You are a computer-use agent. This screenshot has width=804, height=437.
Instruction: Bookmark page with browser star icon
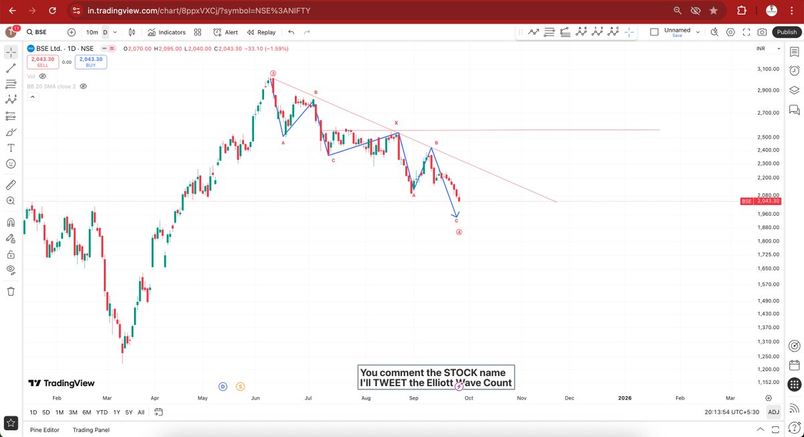714,11
